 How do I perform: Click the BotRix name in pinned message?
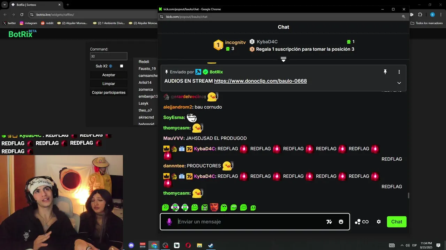pyautogui.click(x=216, y=72)
